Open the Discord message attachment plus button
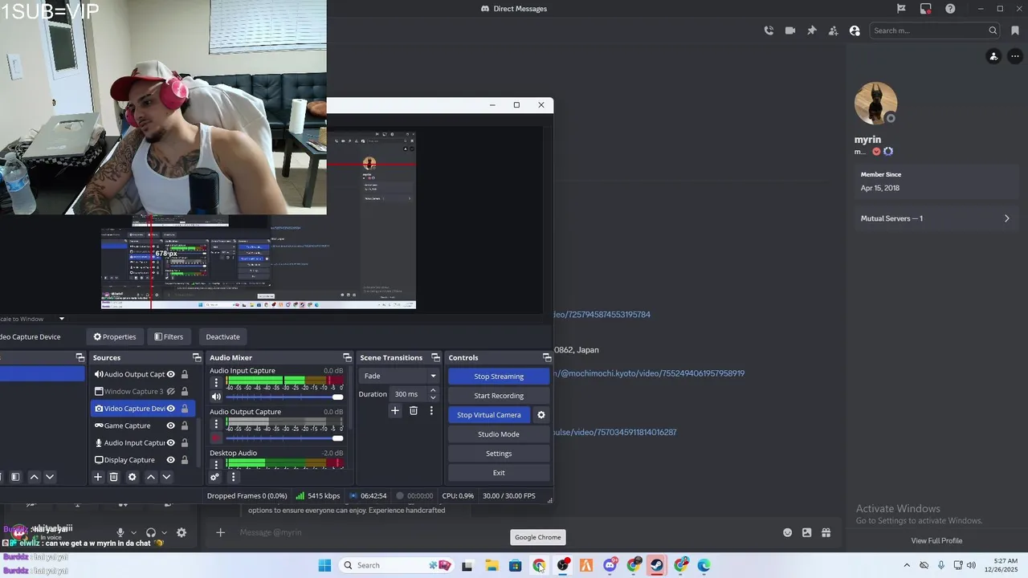This screenshot has height=578, width=1028. click(220, 532)
